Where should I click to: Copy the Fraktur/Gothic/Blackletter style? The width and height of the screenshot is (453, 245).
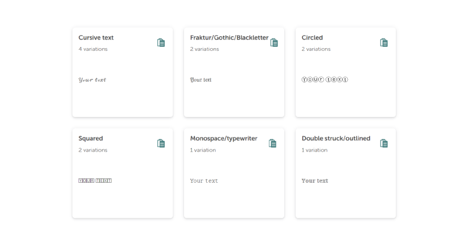[274, 42]
